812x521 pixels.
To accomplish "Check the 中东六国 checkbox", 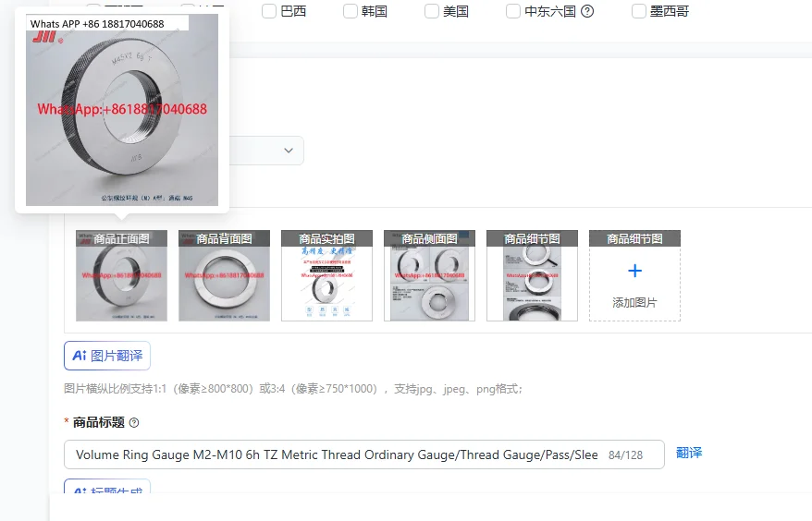I will [513, 11].
